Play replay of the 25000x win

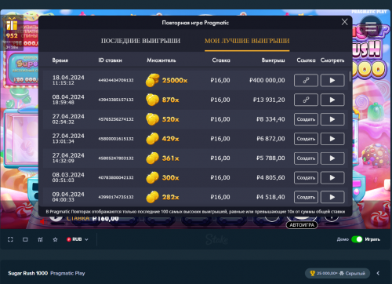[x=332, y=80]
